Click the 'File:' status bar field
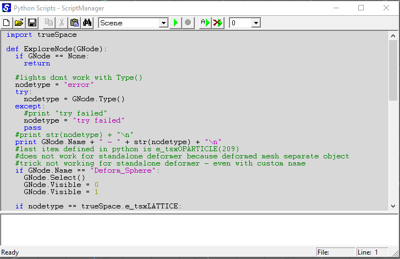Viewport: 400px width, 259px height. coord(336,252)
